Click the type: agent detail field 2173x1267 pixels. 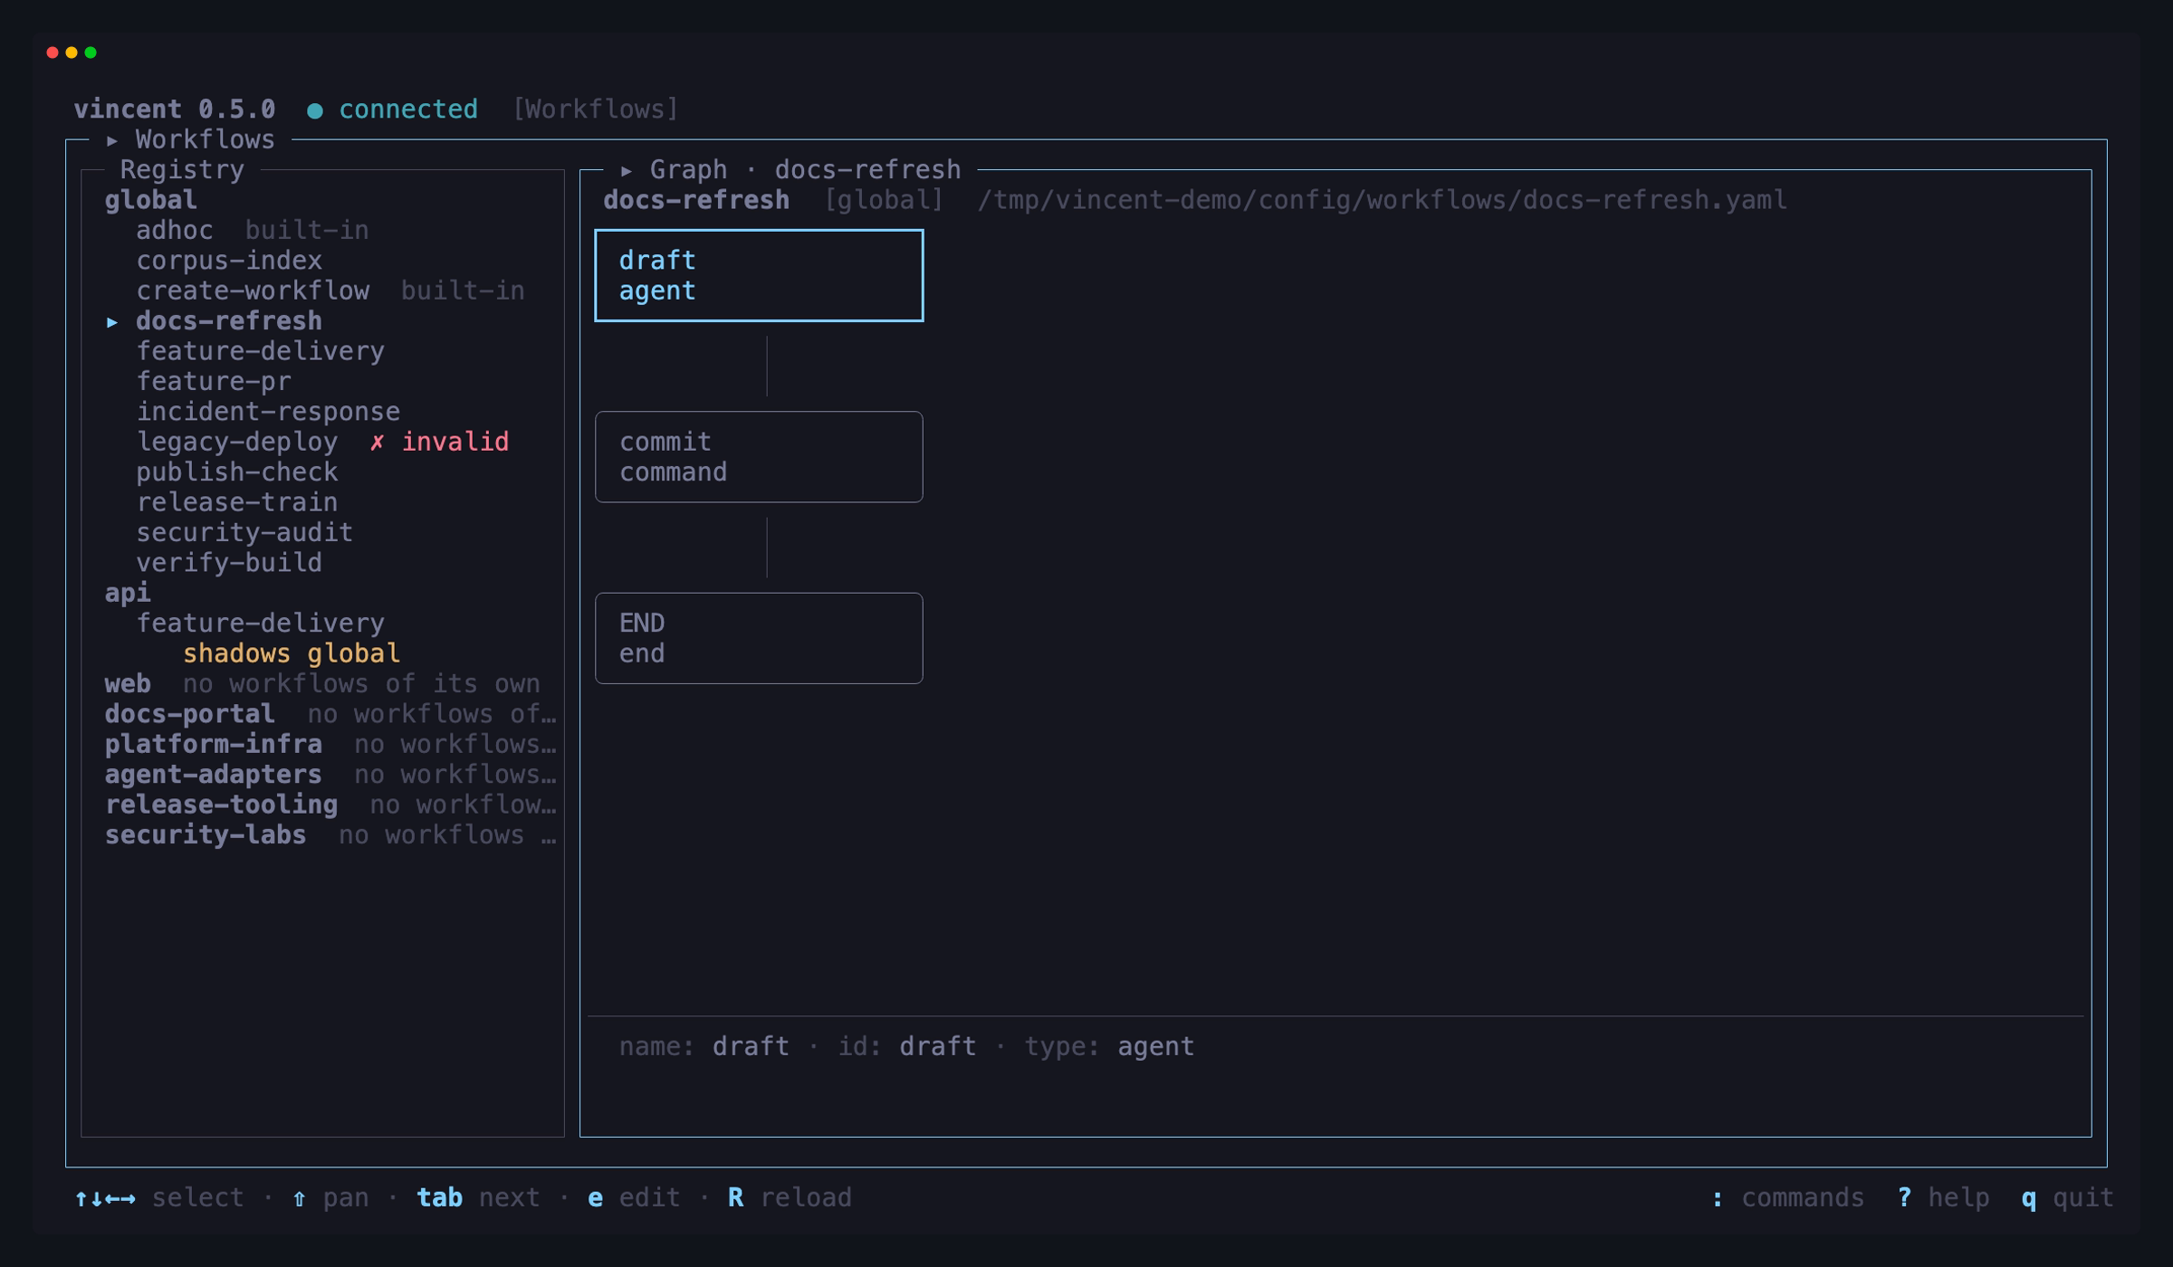point(1109,1046)
